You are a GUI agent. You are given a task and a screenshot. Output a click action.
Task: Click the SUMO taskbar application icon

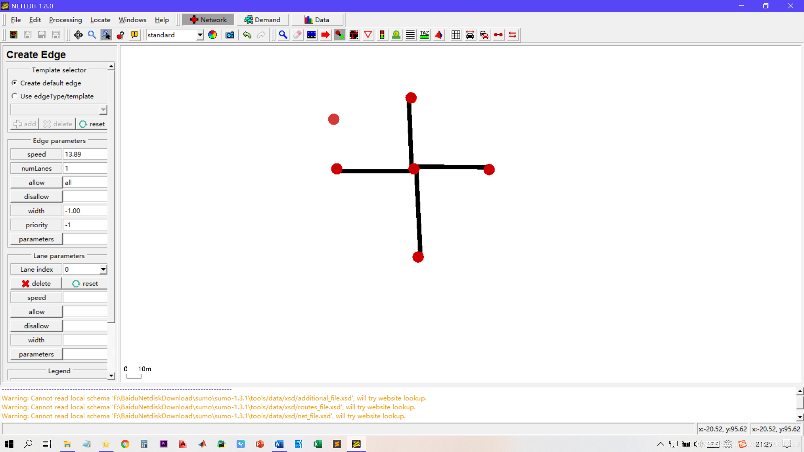(x=356, y=444)
